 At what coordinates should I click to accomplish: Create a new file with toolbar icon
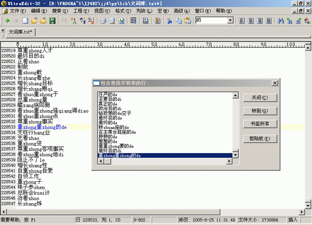(x=25, y=21)
